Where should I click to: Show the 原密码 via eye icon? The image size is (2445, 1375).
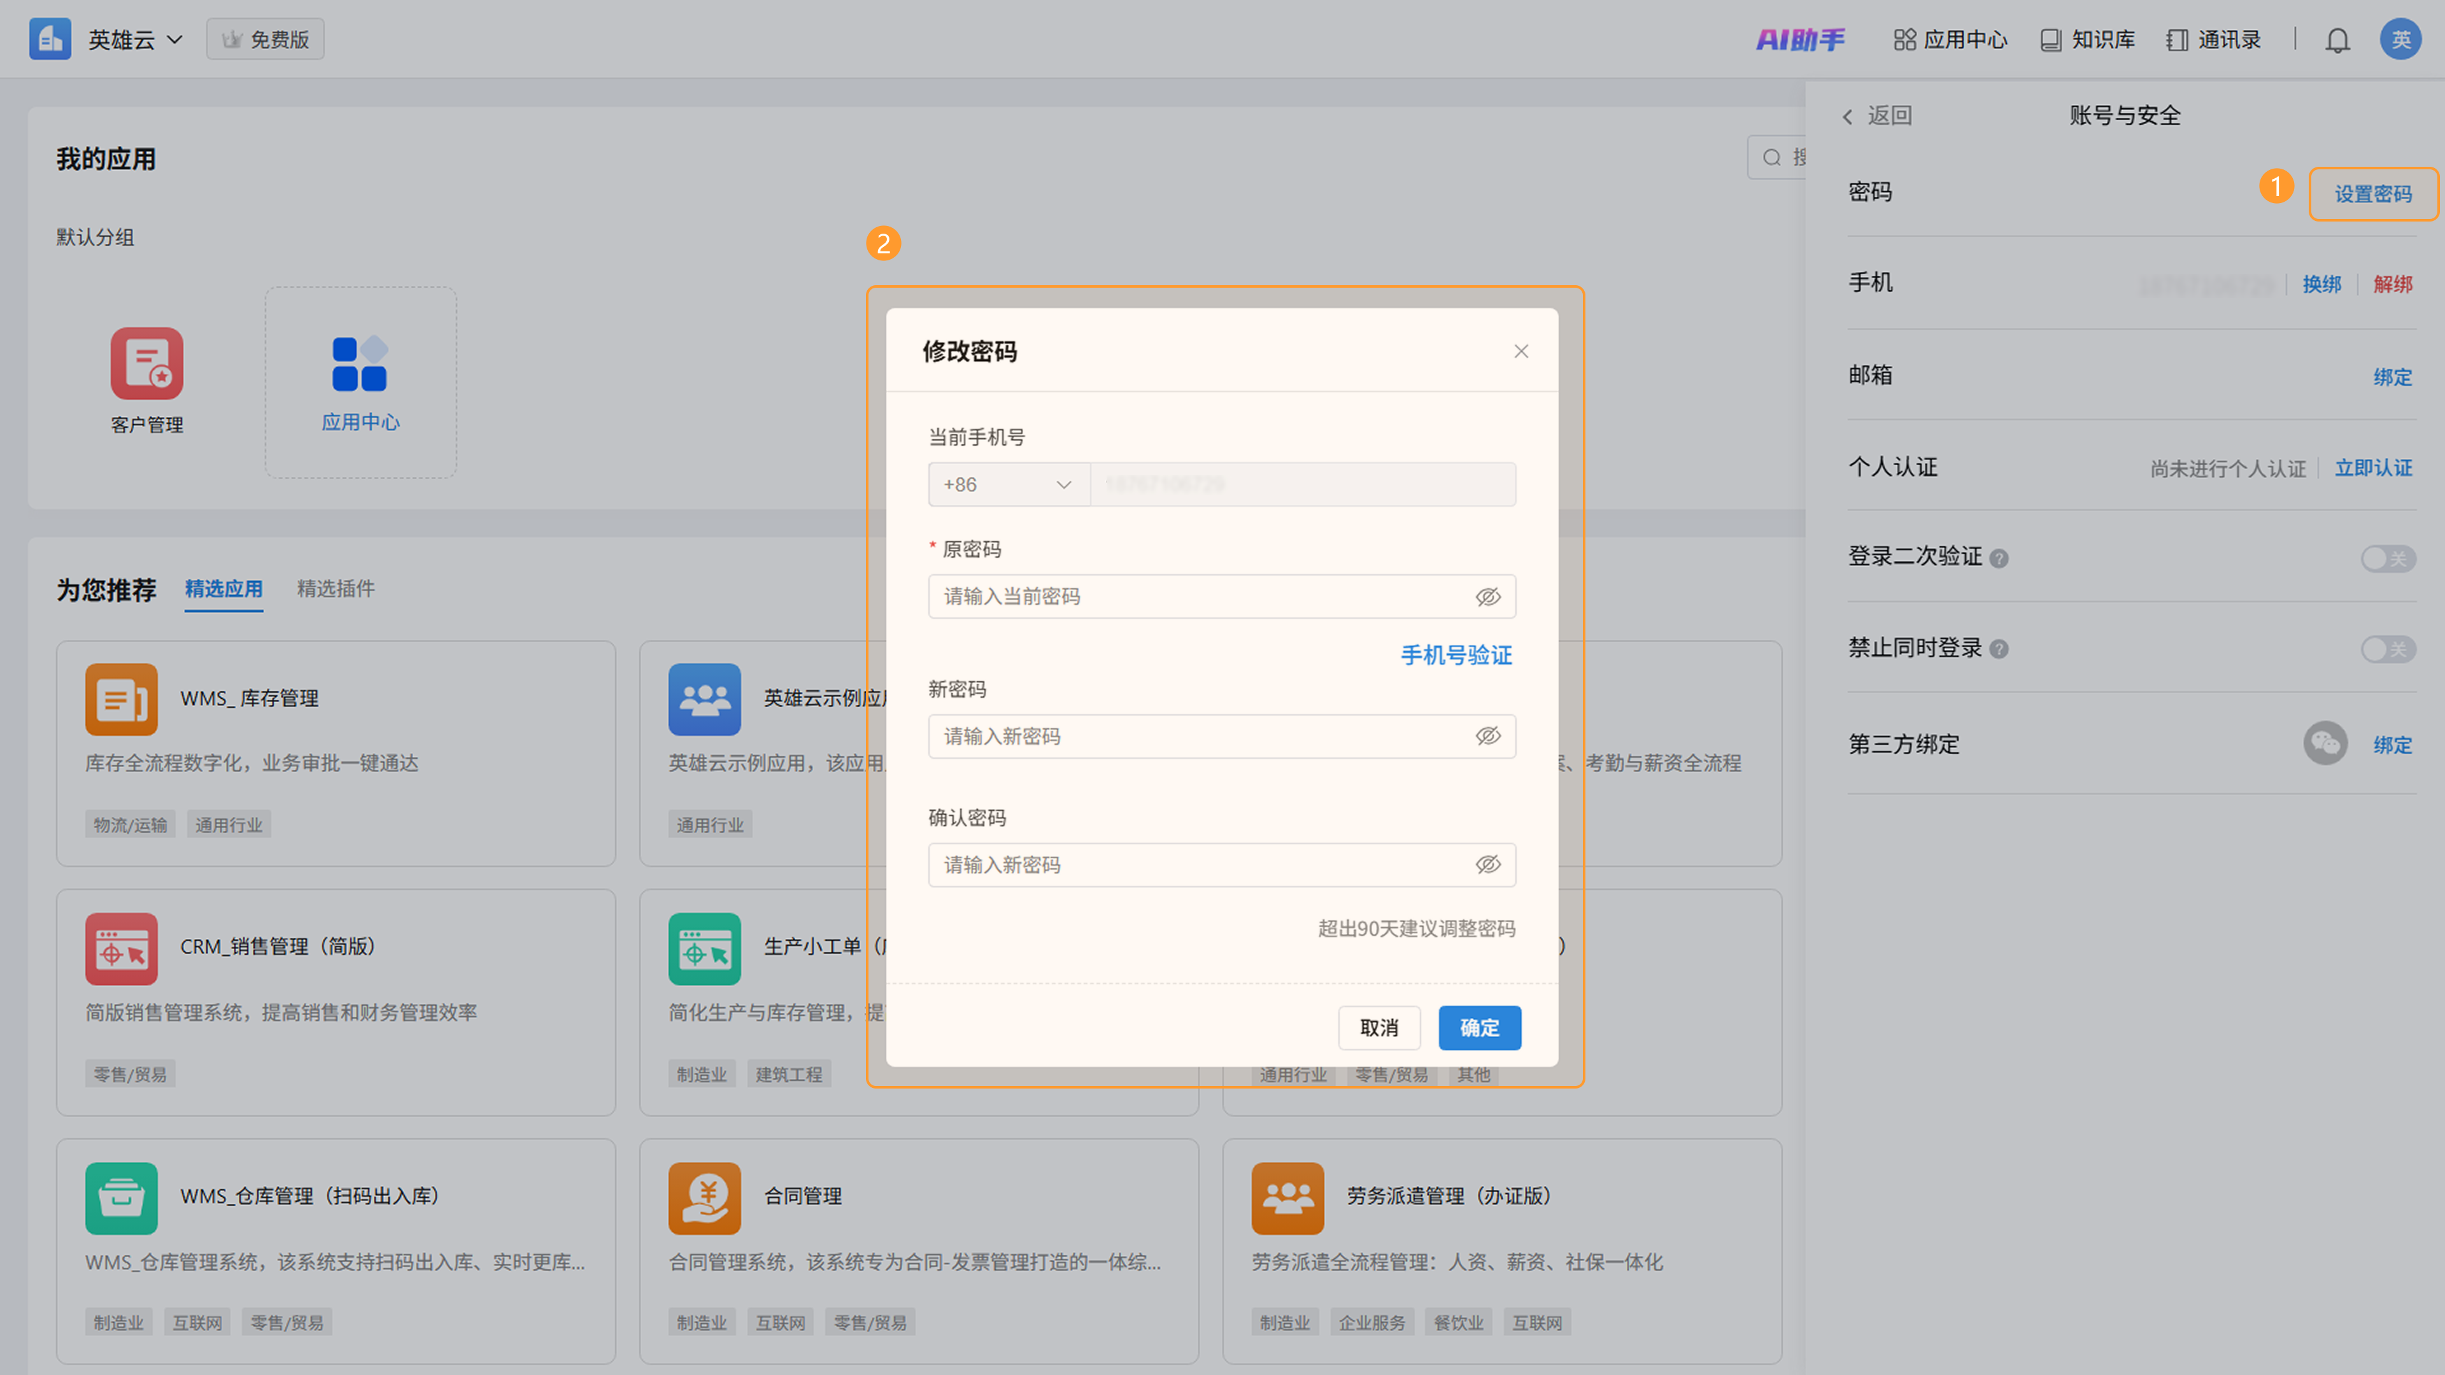[x=1487, y=597]
